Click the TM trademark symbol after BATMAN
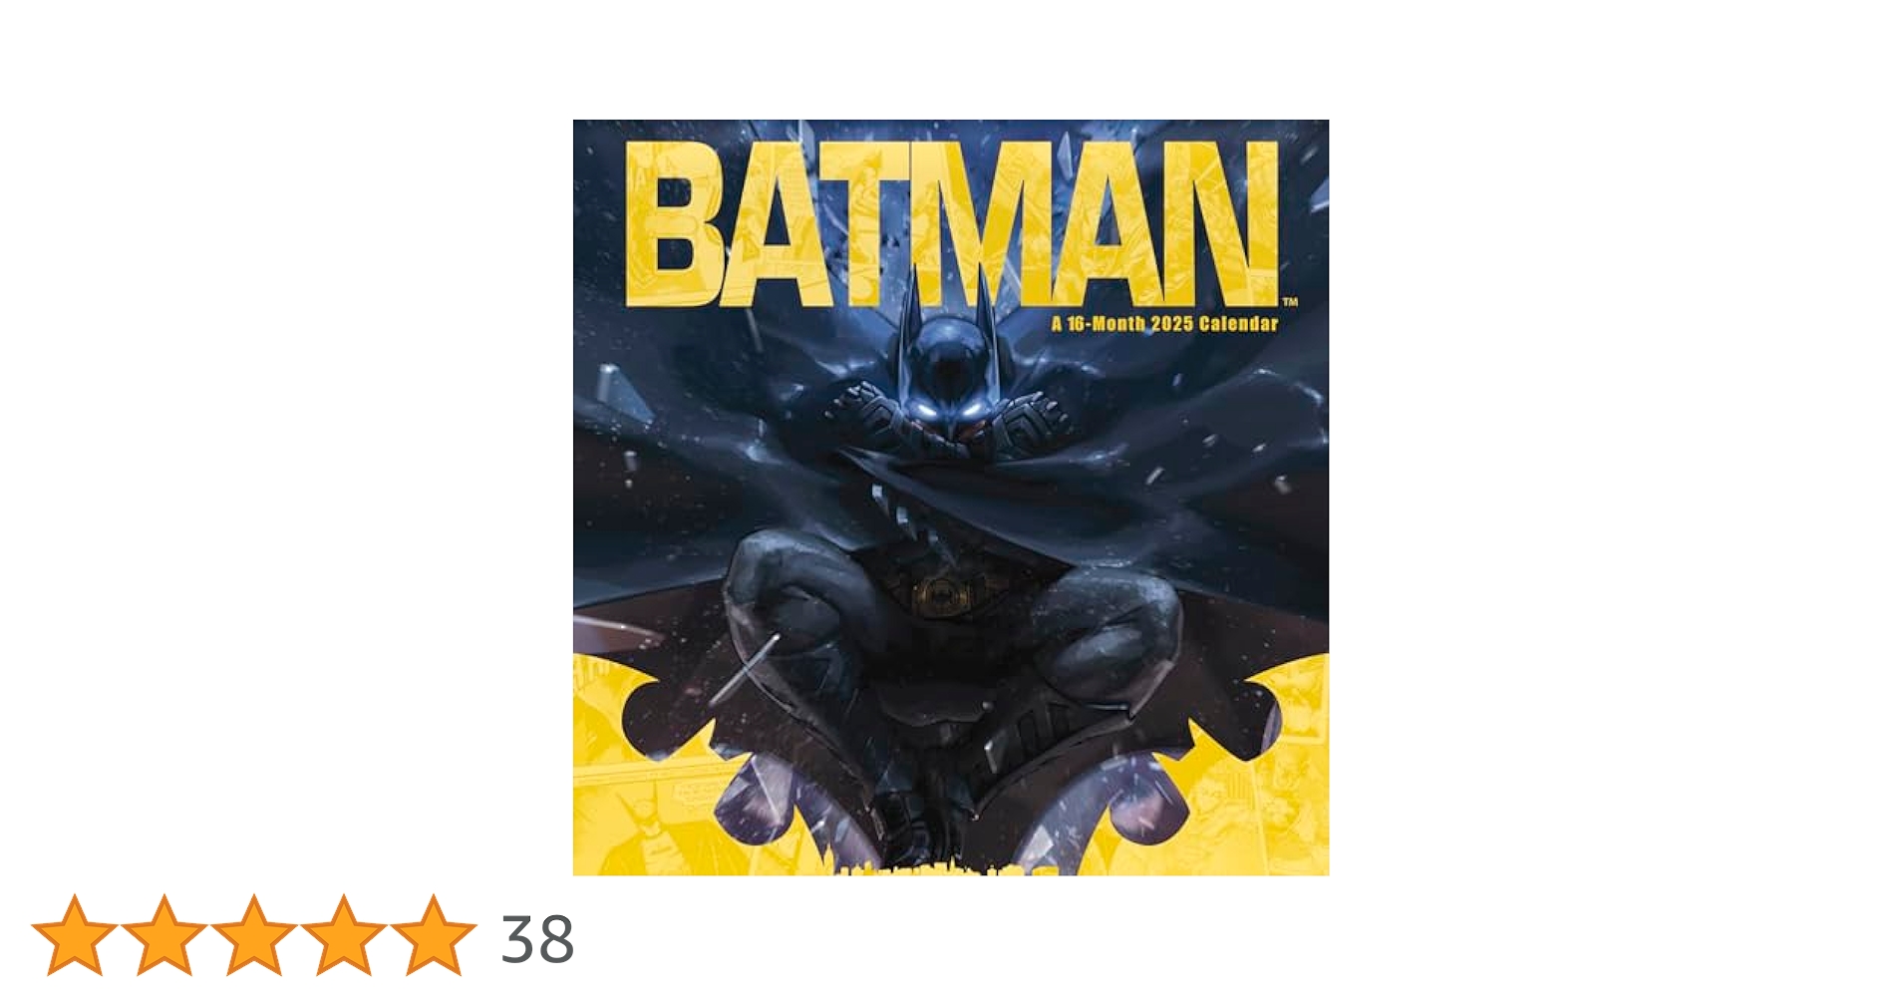The image size is (1904, 997). [x=1290, y=301]
